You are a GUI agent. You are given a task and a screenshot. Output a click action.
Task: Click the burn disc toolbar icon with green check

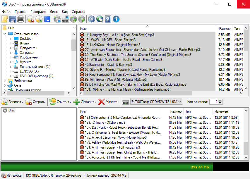[39, 19]
